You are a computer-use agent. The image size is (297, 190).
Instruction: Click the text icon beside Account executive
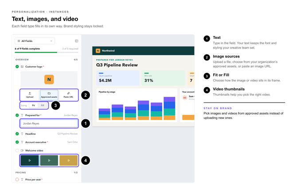click(22, 142)
